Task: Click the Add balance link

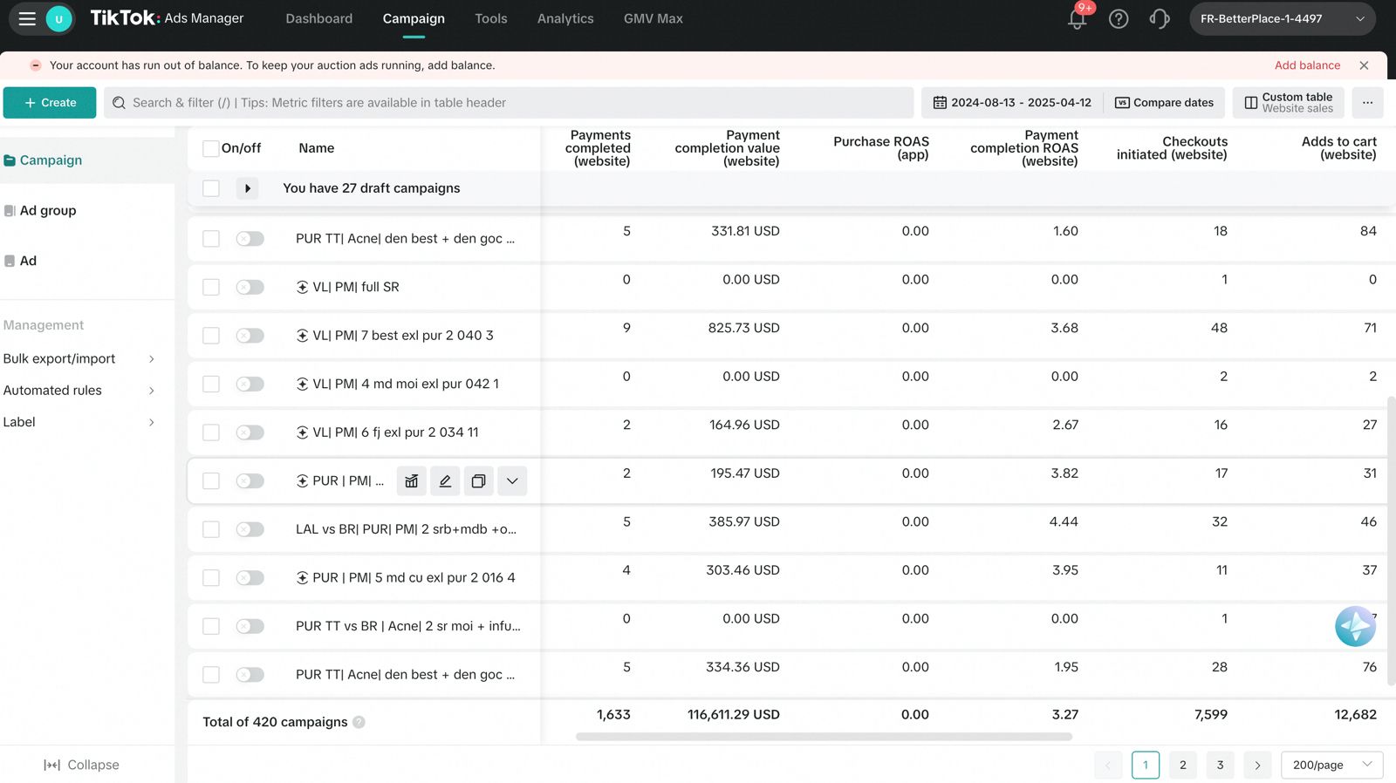Action: coord(1306,65)
